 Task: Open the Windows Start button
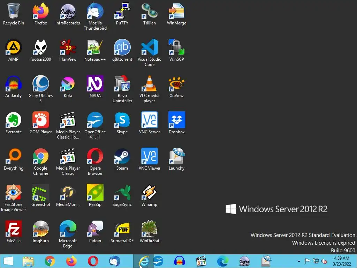pos(8,261)
